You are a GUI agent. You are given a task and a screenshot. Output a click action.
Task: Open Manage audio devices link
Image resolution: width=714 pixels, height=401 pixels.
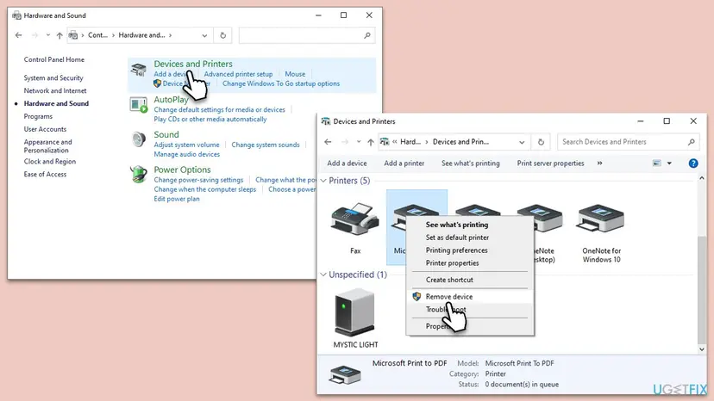click(187, 154)
